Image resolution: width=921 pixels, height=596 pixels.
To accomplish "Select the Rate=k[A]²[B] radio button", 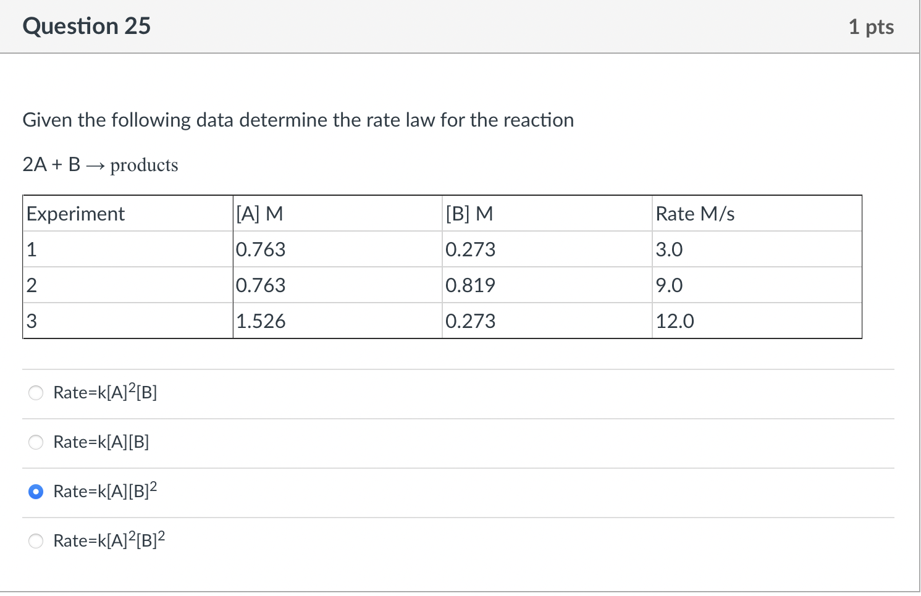I will click(36, 393).
